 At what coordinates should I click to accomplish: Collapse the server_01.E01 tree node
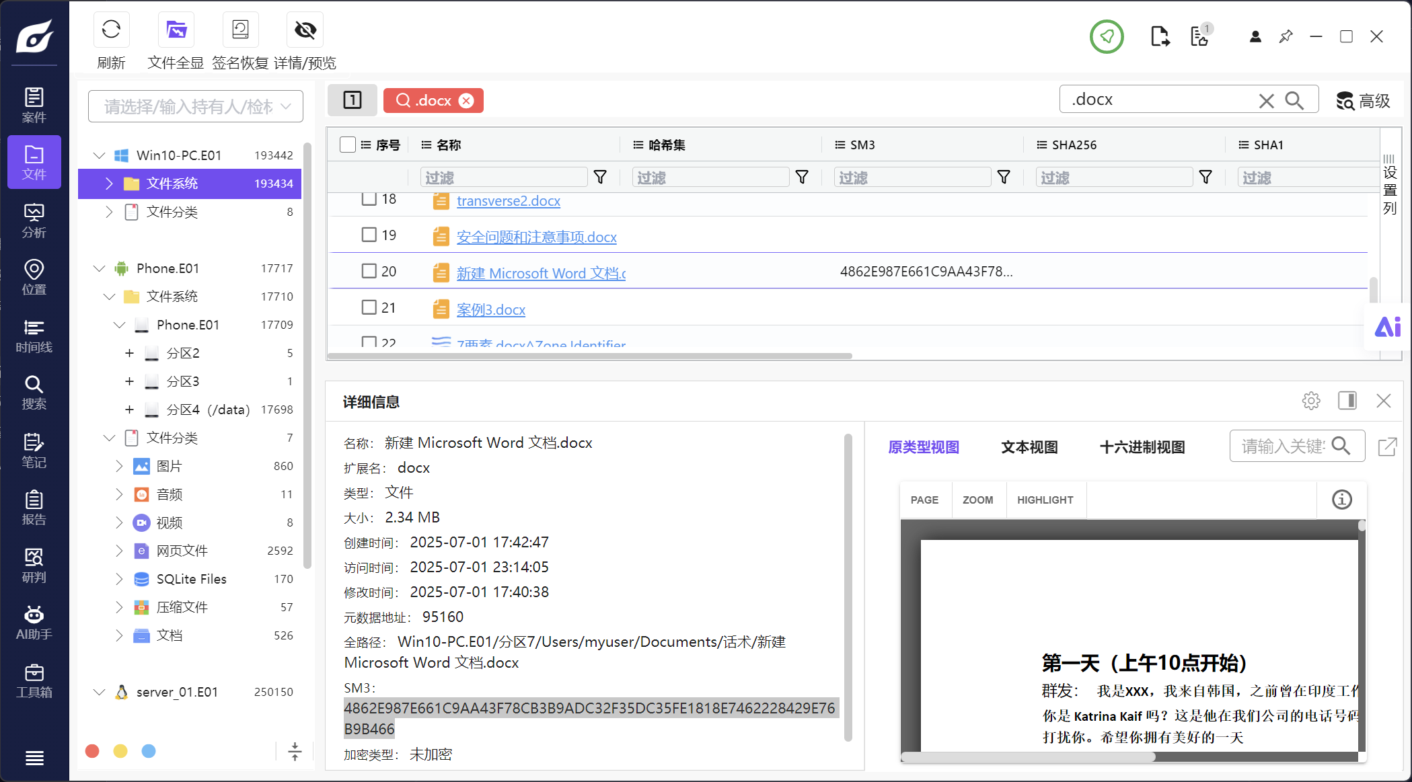coord(100,692)
